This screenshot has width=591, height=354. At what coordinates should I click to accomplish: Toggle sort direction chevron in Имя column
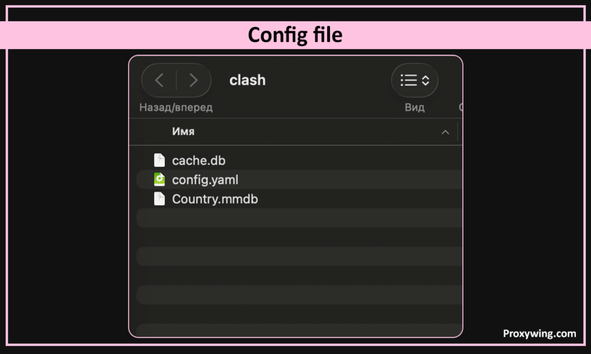[445, 132]
